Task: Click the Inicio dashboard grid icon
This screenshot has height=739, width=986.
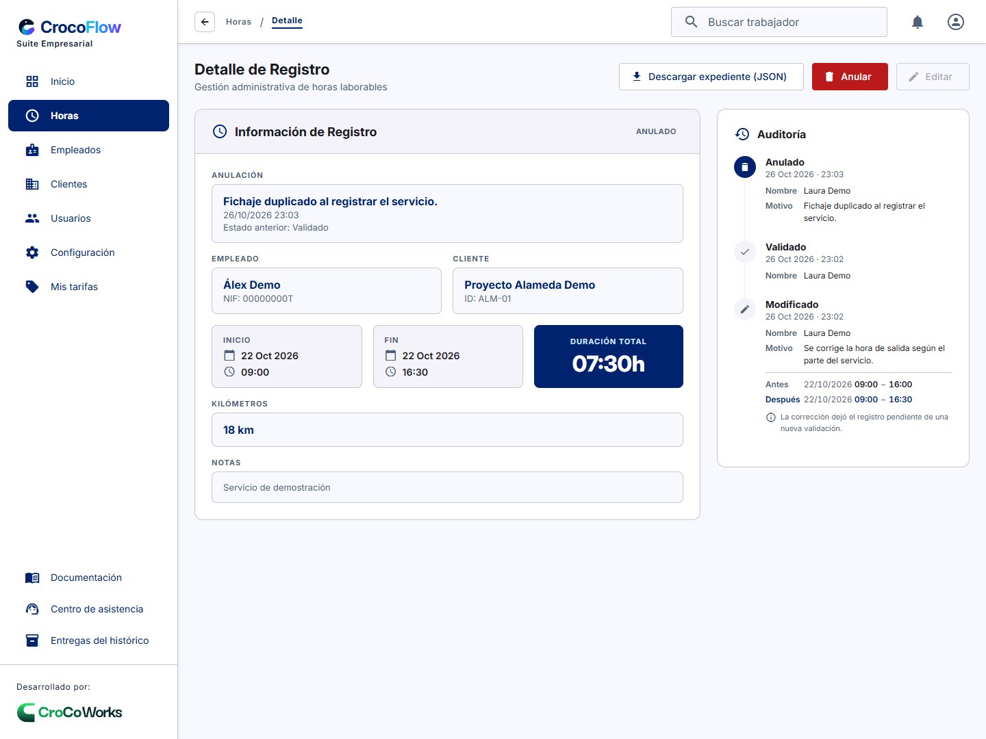Action: click(32, 81)
